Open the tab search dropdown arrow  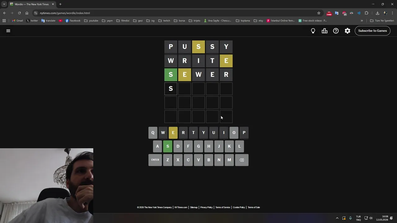click(4, 4)
